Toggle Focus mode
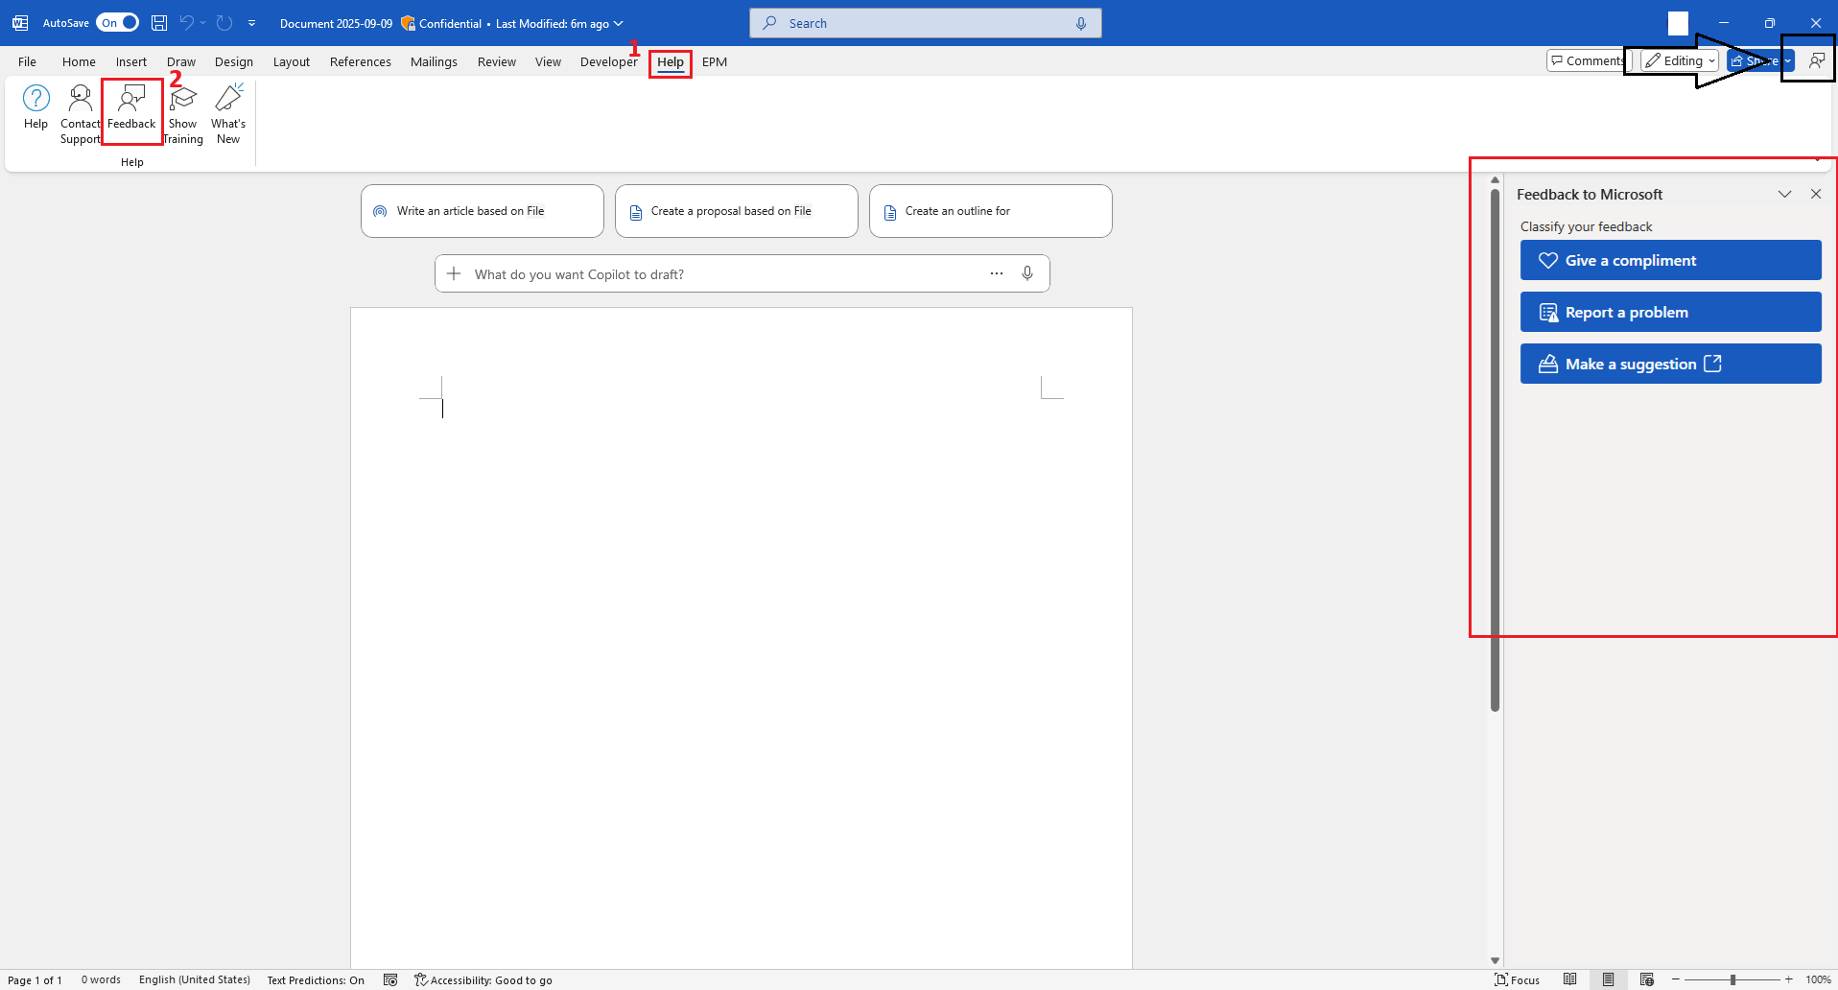The image size is (1838, 990). [x=1518, y=979]
